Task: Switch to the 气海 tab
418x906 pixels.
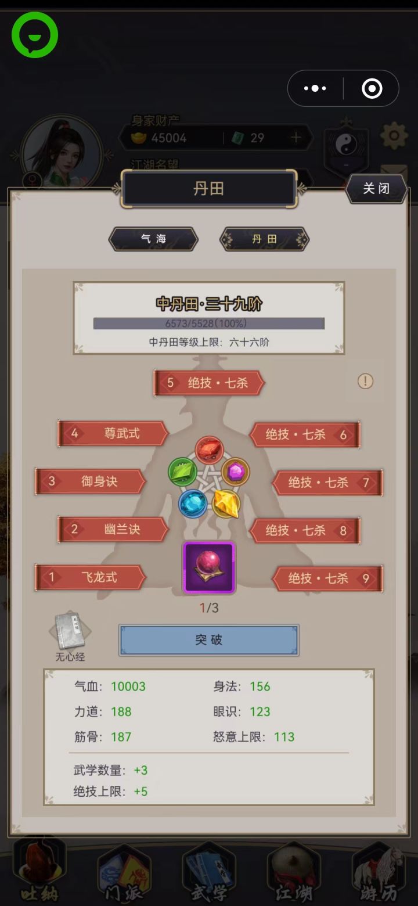Action: point(154,239)
